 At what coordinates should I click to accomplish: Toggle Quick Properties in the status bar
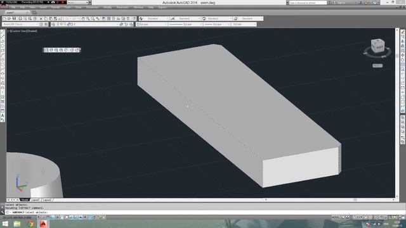[x=95, y=218]
